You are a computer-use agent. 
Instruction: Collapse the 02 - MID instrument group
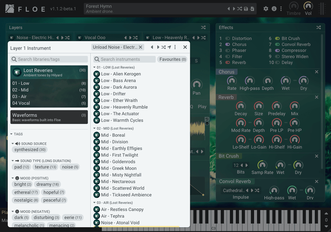pos(94,128)
